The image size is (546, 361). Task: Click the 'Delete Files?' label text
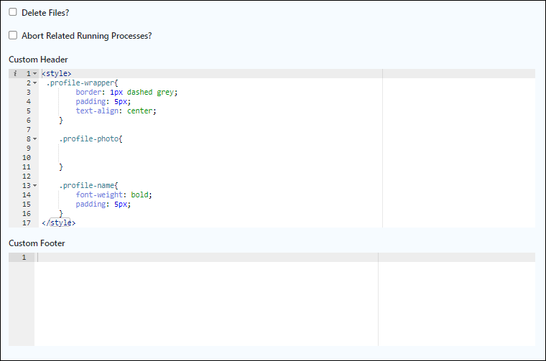(x=45, y=13)
